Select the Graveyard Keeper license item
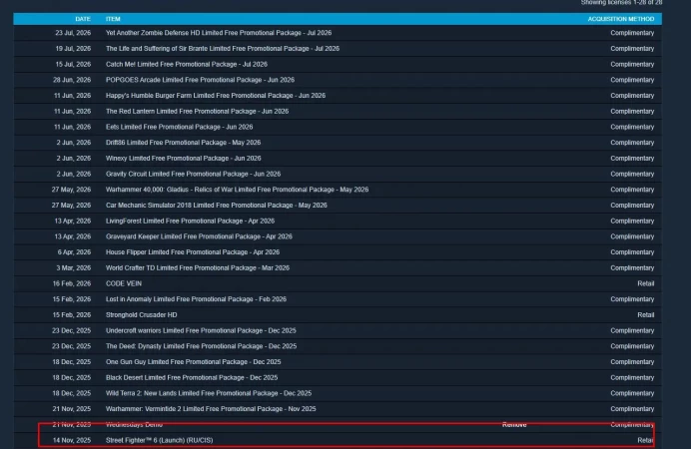The width and height of the screenshot is (691, 449). click(x=199, y=236)
